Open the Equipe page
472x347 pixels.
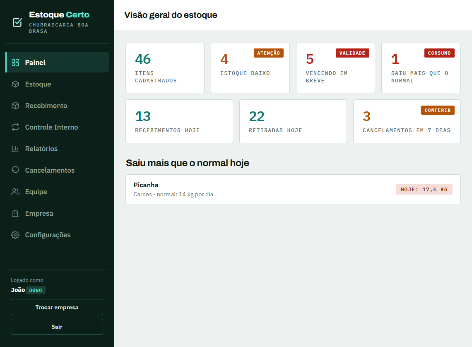tap(57, 192)
